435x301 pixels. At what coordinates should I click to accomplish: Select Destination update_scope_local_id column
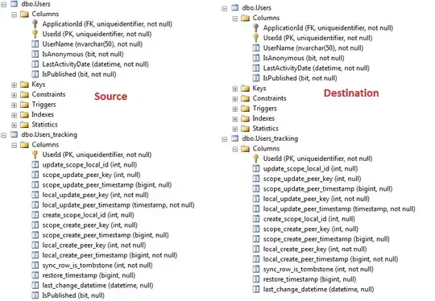pyautogui.click(x=310, y=168)
